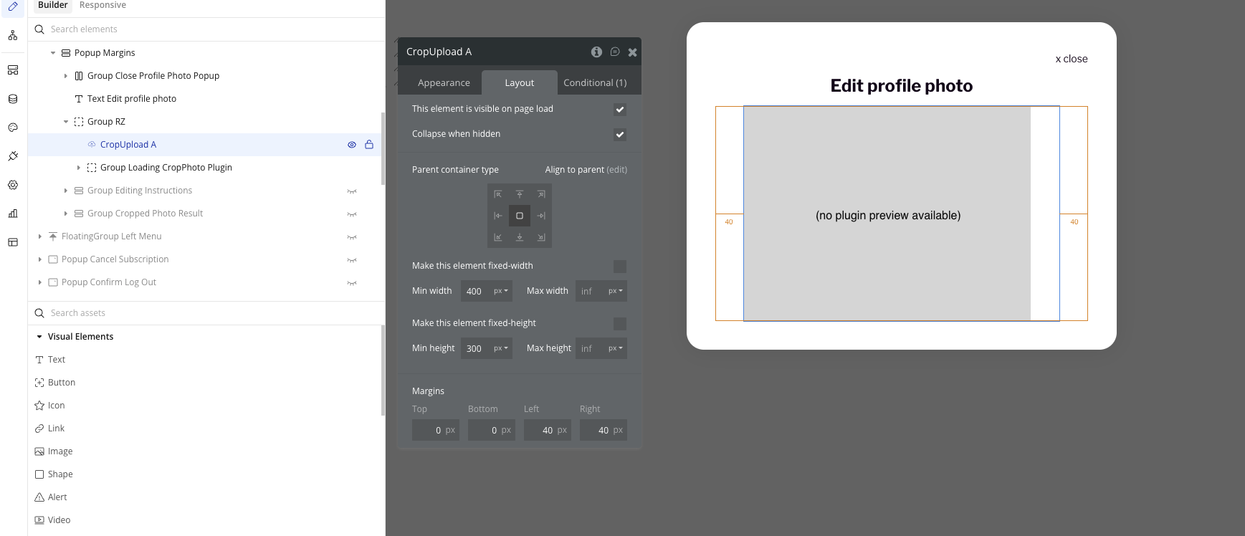
Task: Click the info icon in the CropUpload A panel
Action: pyautogui.click(x=596, y=52)
